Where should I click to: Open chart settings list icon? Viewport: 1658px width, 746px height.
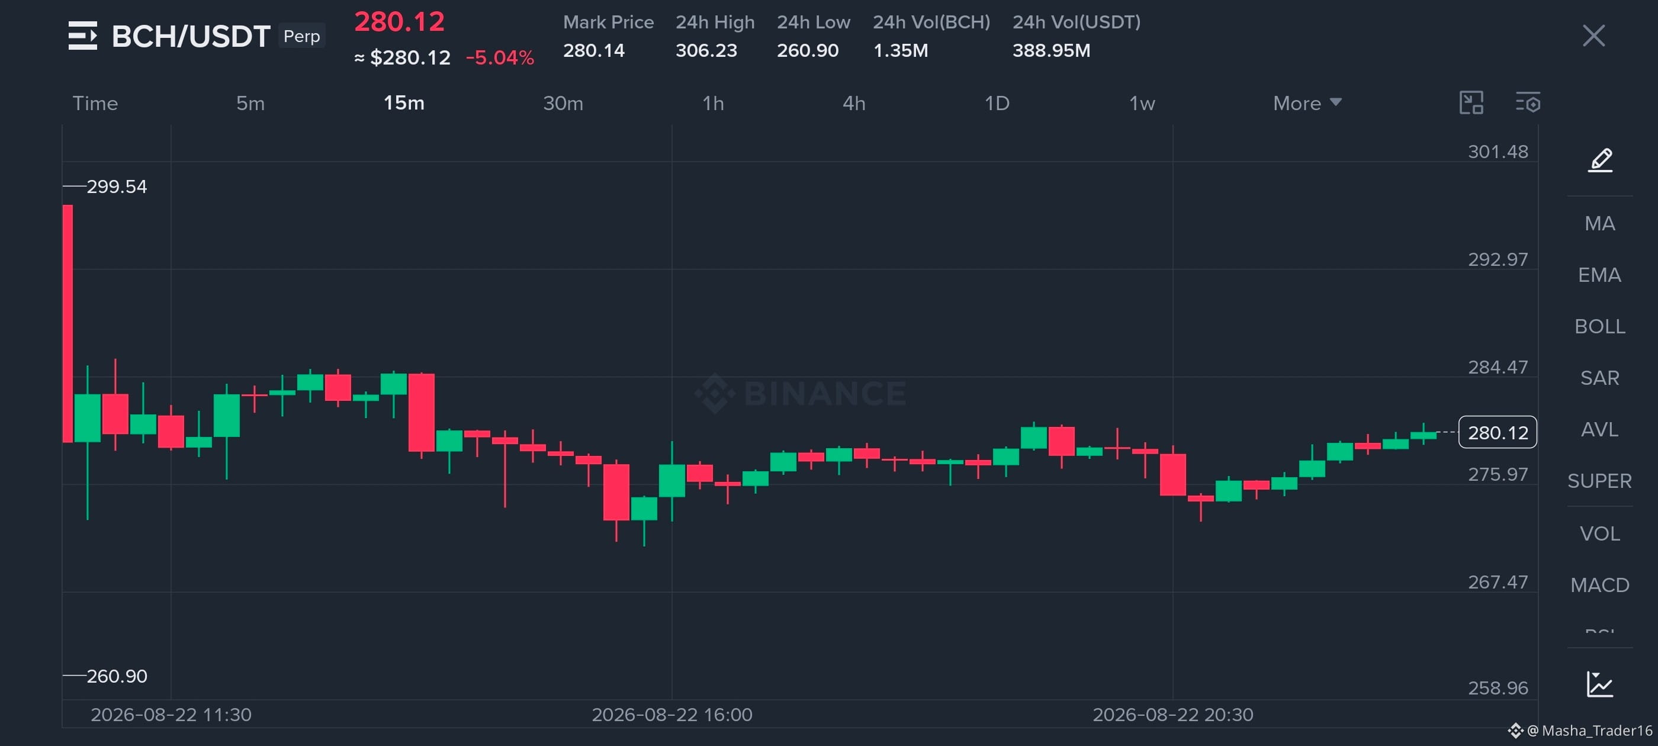[1528, 103]
